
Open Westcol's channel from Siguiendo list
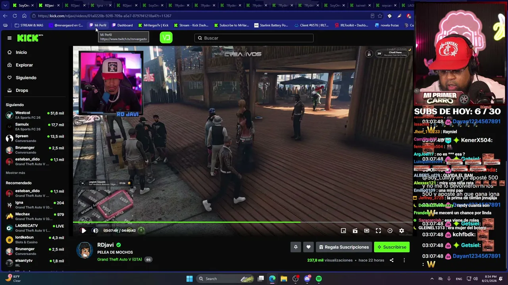(x=35, y=115)
